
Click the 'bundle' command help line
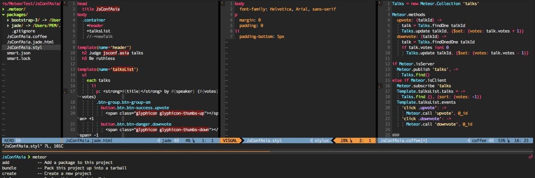pyautogui.click(x=64, y=168)
